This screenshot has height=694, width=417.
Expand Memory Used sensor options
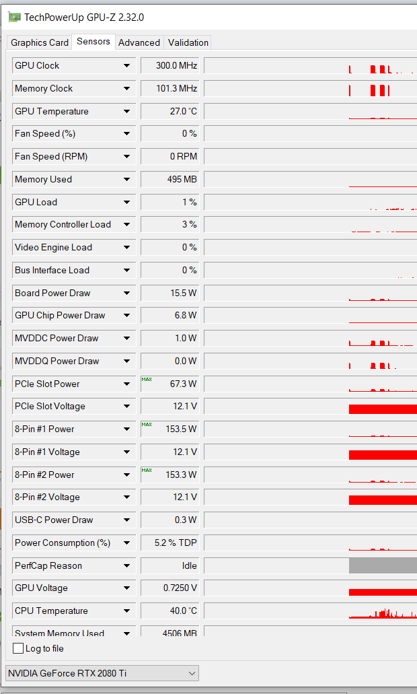point(126,179)
